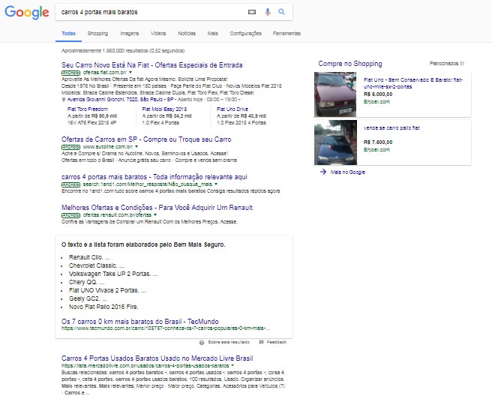Screen dimensions: 492x402
Task: Open the Configurações menu
Action: tap(246, 34)
